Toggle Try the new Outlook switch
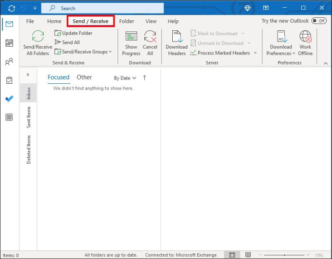 pos(319,21)
